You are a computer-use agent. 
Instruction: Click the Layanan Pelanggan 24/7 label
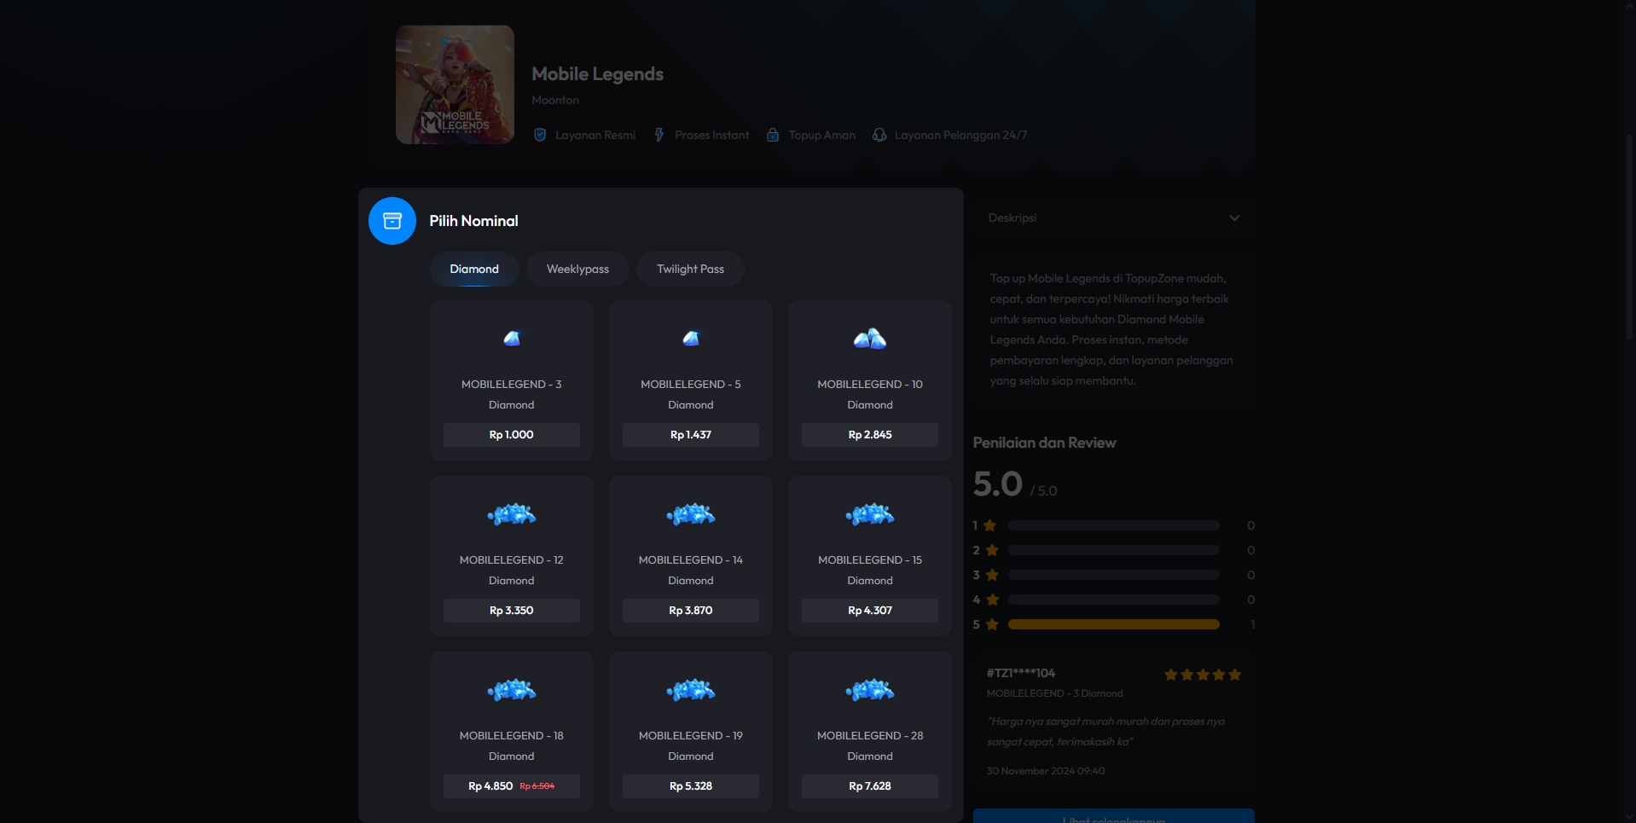(x=960, y=135)
